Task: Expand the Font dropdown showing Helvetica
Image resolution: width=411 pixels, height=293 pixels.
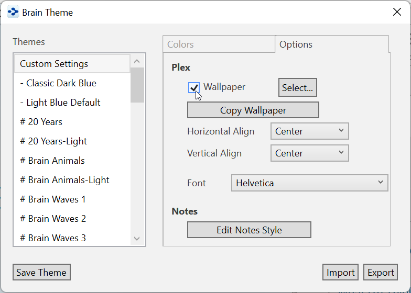Action: (x=309, y=183)
